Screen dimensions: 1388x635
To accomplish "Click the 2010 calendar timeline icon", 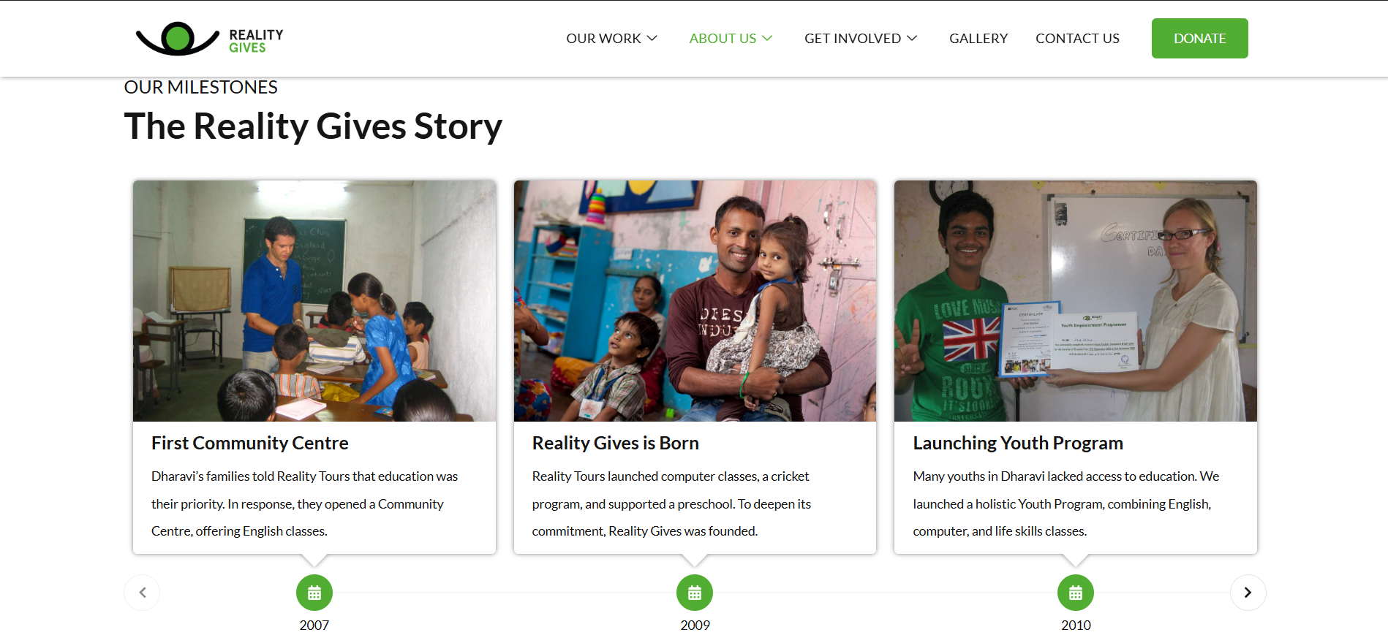I will pos(1076,593).
